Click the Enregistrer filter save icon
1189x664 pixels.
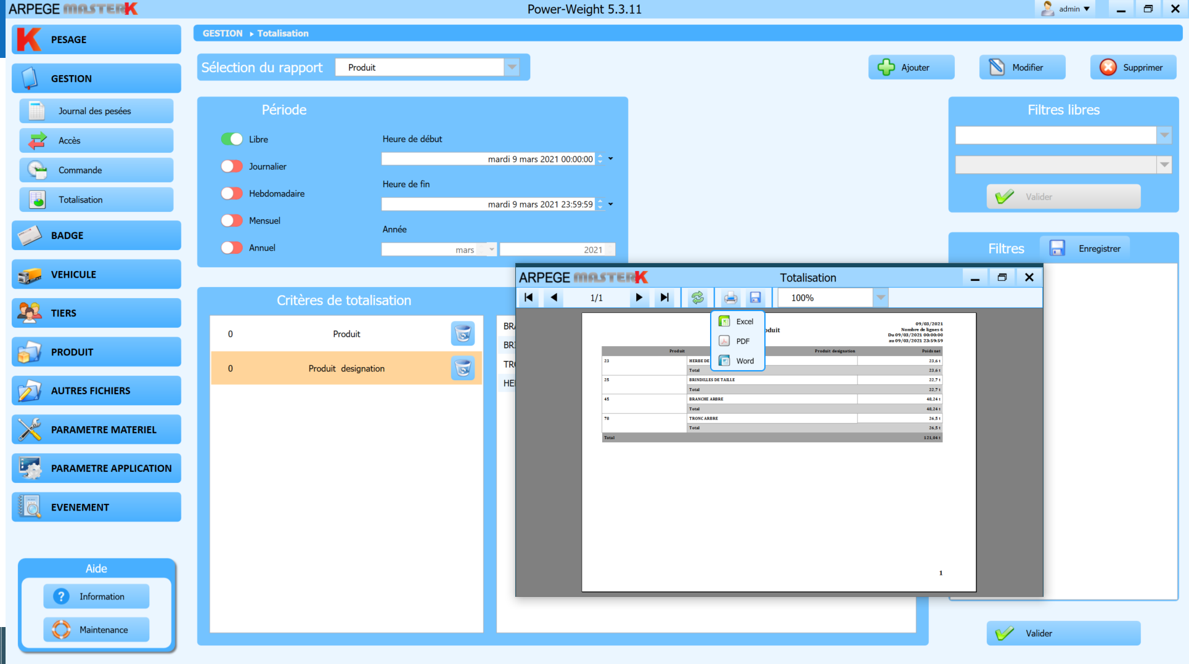[1057, 248]
